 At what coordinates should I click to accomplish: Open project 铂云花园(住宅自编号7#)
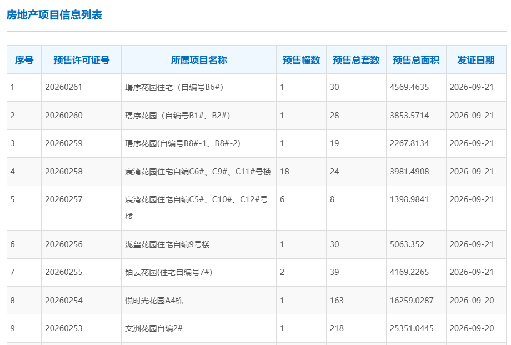coord(168,272)
